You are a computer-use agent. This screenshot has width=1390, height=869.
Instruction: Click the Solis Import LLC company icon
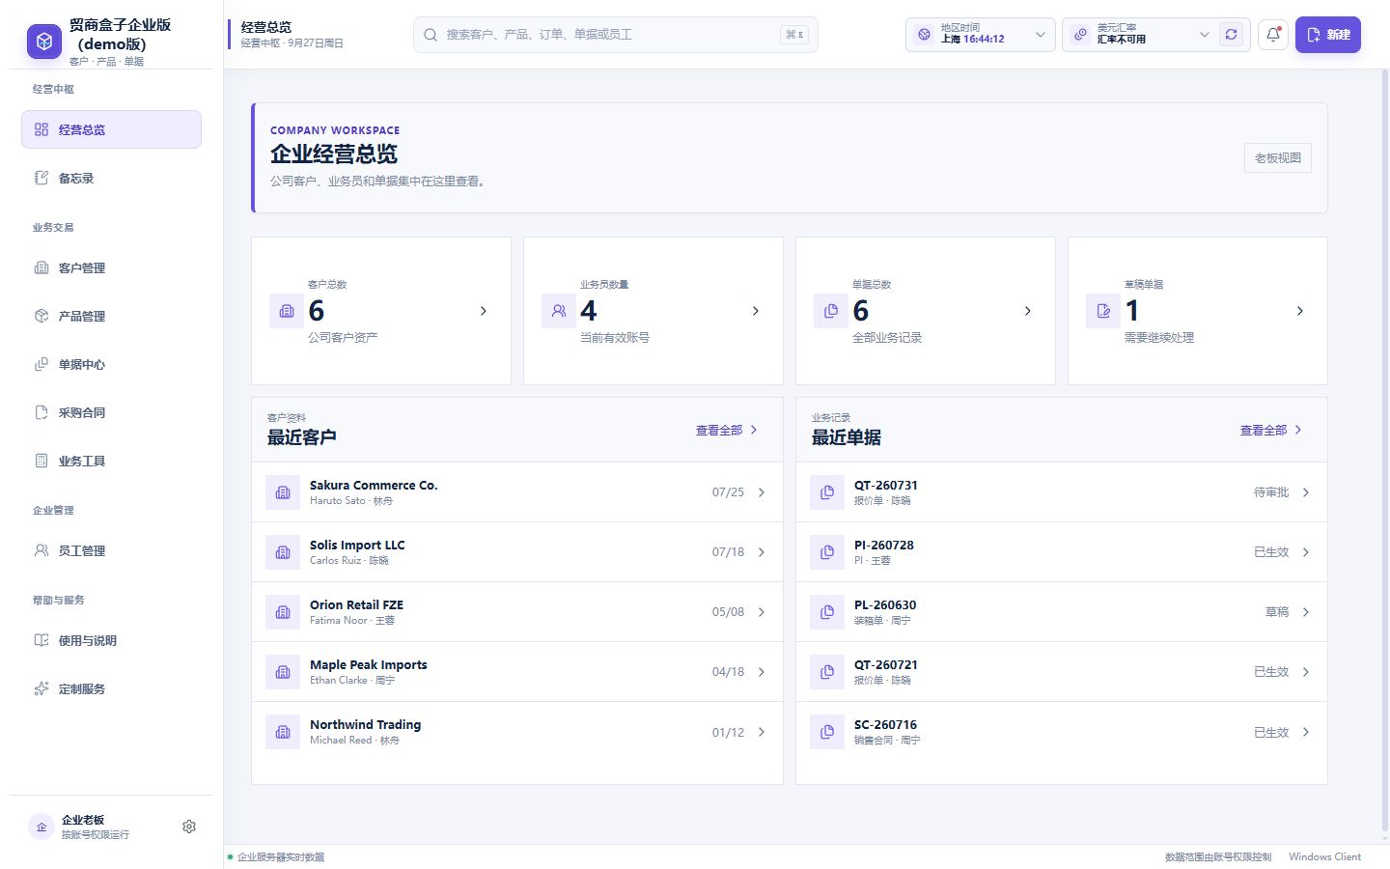click(283, 552)
